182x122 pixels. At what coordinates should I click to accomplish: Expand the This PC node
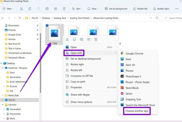point(3,100)
